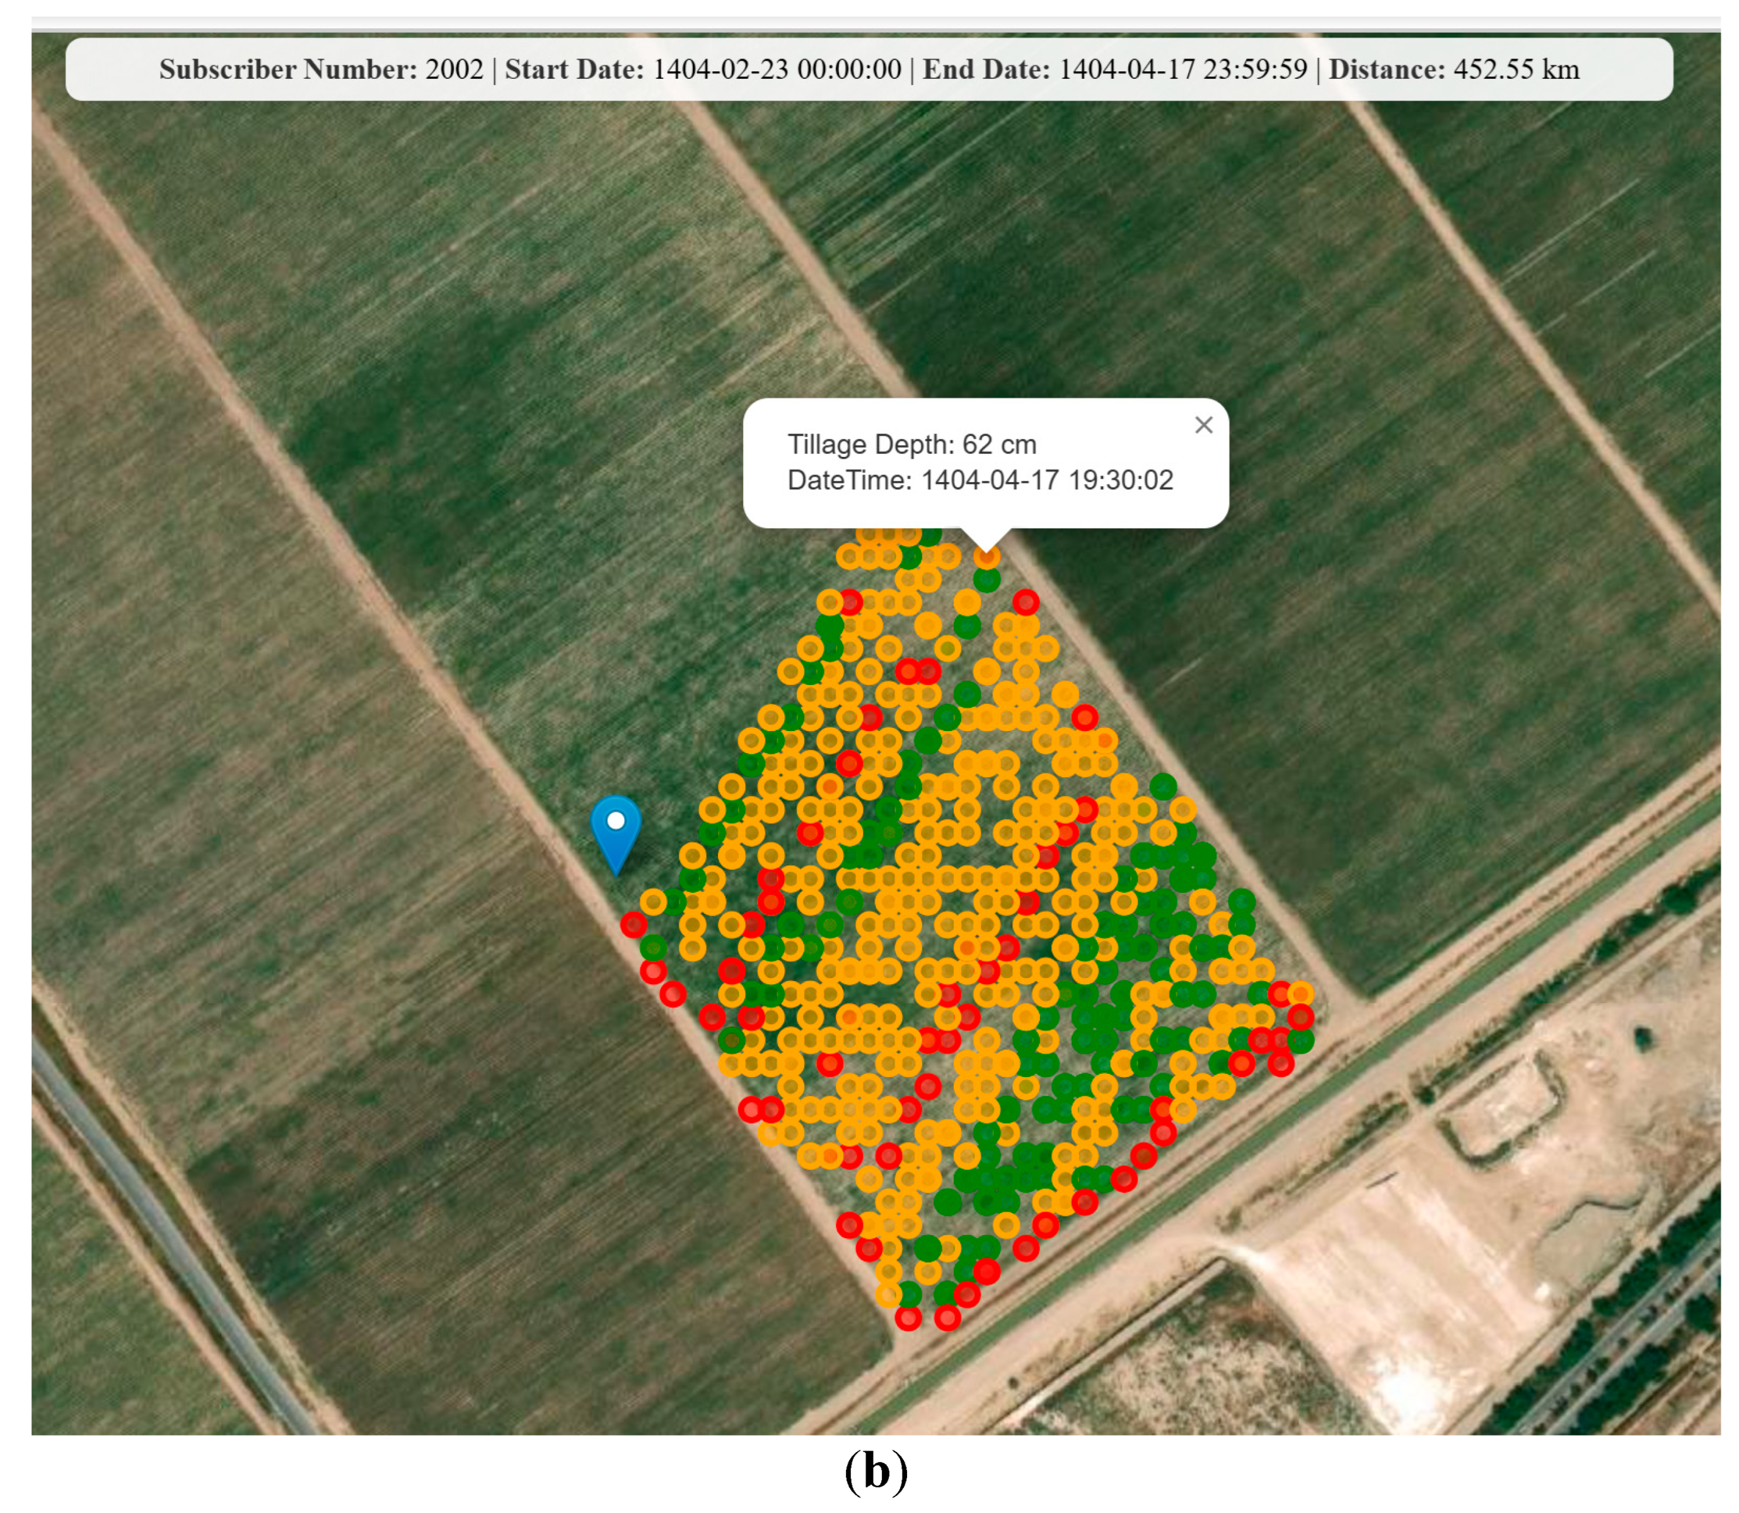Click the End Date value in header
This screenshot has height=1513, width=1739.
click(x=1182, y=69)
